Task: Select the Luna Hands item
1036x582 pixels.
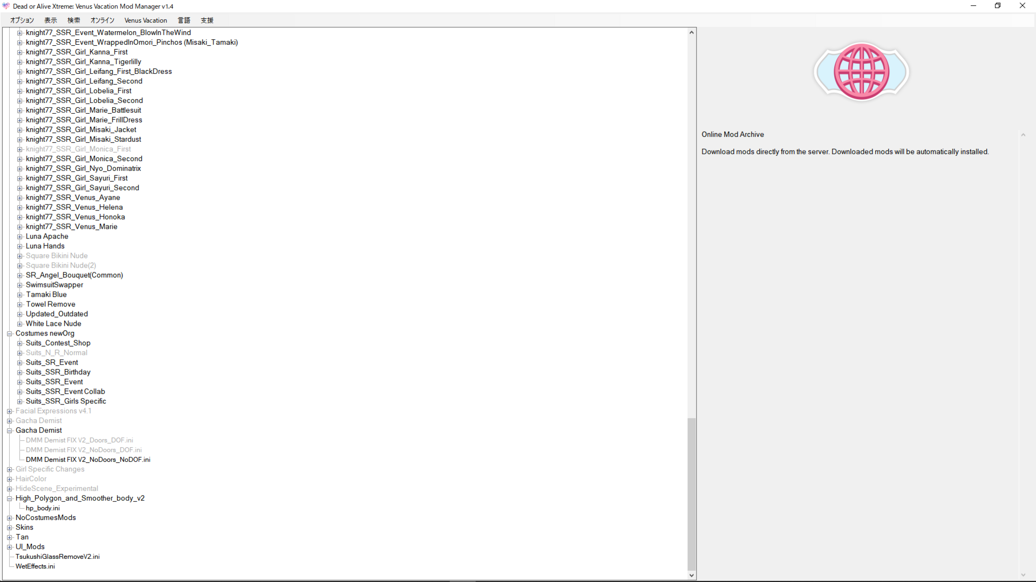Action: click(x=45, y=247)
